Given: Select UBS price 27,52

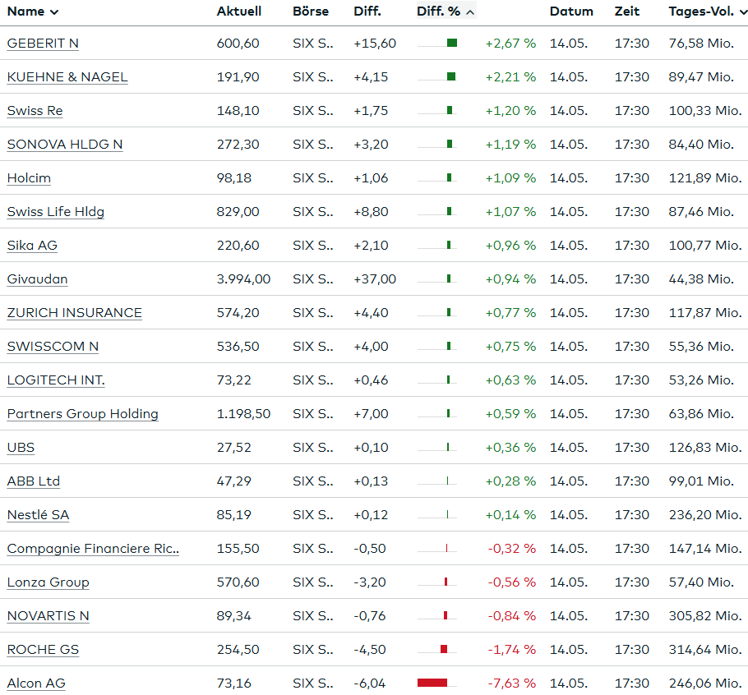Looking at the screenshot, I should tap(233, 448).
